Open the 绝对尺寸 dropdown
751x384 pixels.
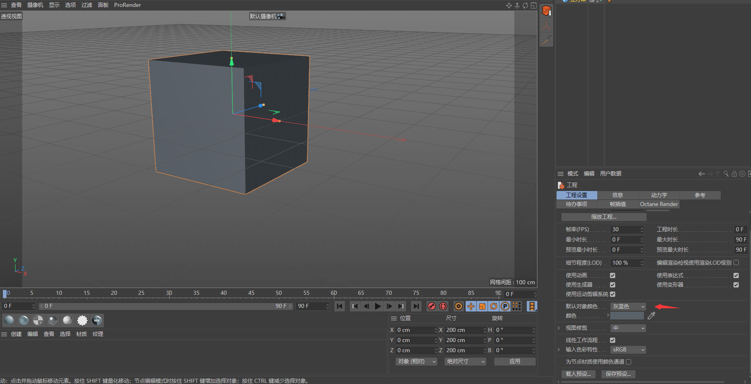click(465, 362)
